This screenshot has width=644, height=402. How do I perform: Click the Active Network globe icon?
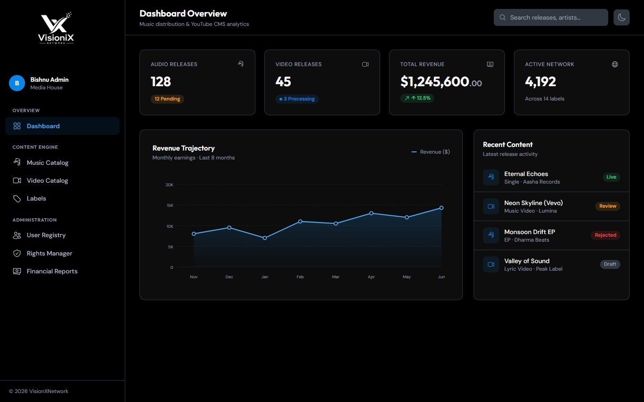pos(615,64)
